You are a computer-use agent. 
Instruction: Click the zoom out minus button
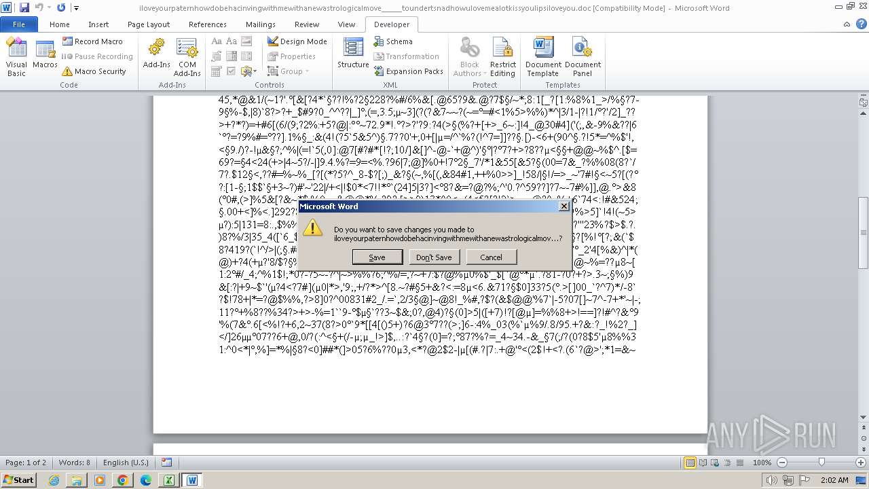(x=781, y=463)
